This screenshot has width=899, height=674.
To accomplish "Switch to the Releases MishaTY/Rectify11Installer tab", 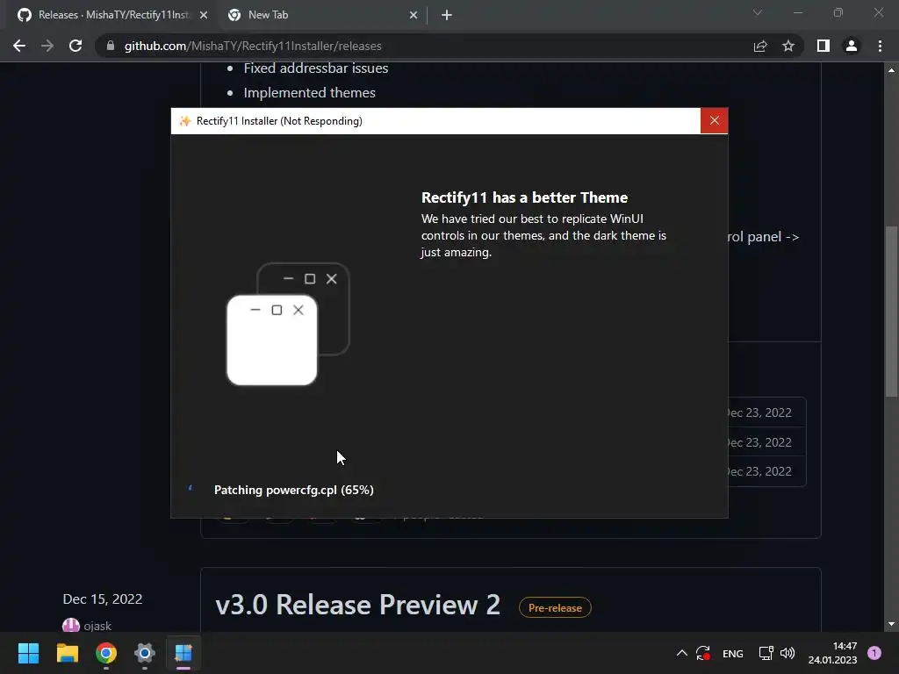I will (x=112, y=15).
